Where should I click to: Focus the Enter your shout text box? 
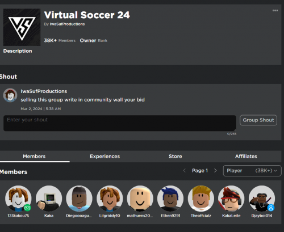(120, 123)
